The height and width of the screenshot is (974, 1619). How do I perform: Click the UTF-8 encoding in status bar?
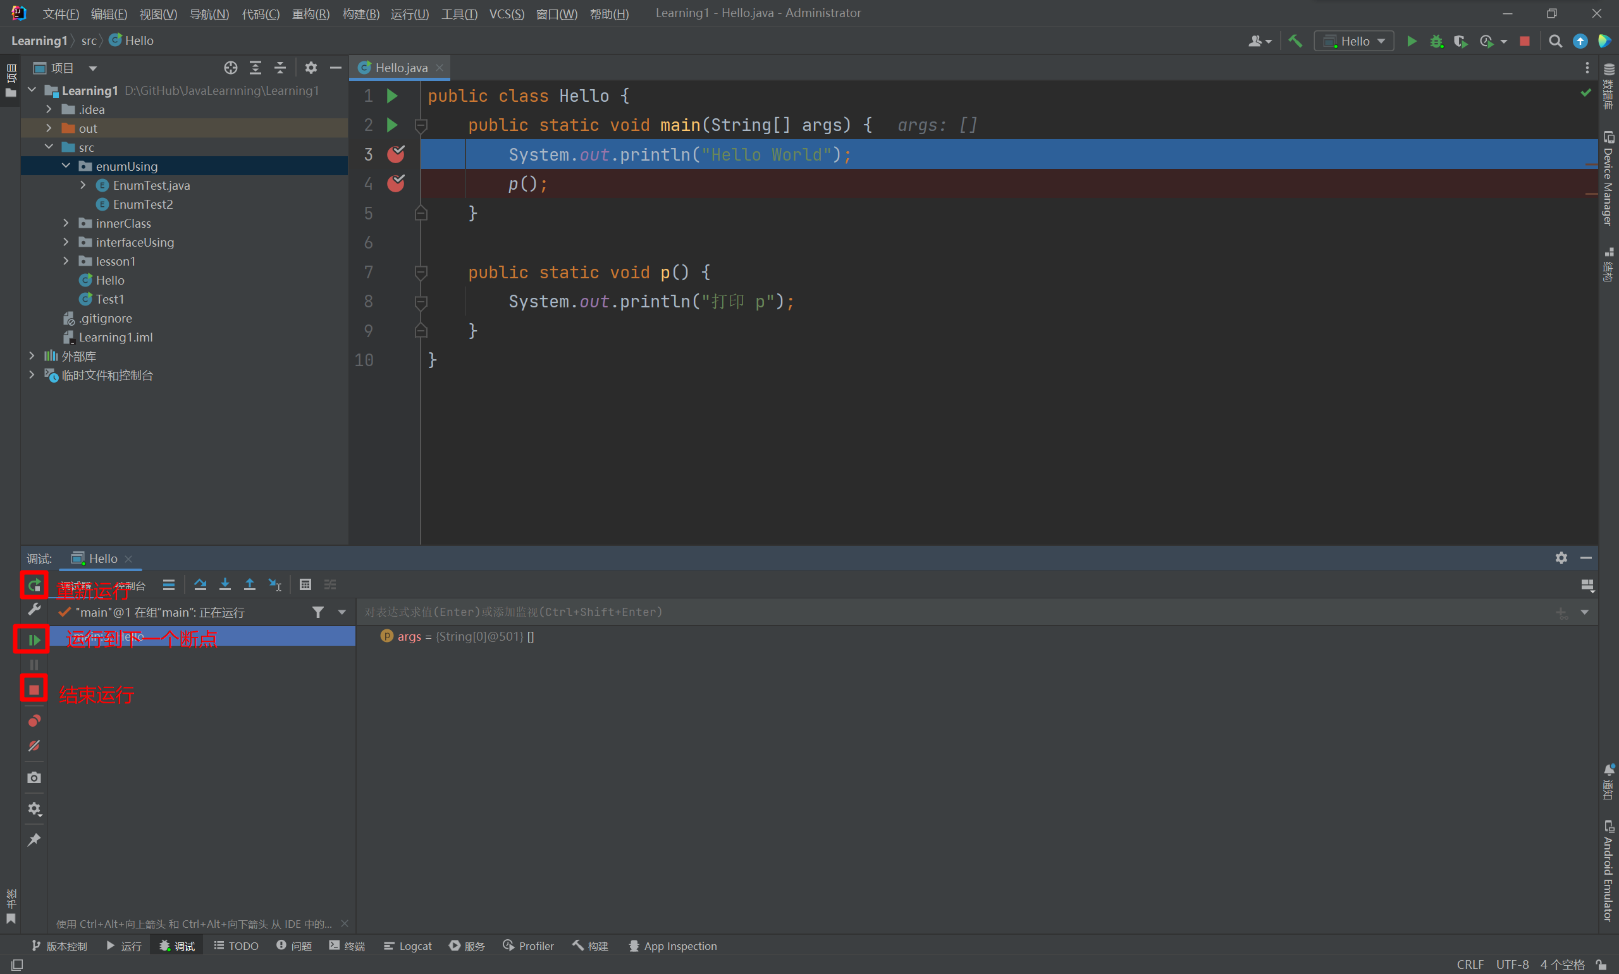point(1512,964)
